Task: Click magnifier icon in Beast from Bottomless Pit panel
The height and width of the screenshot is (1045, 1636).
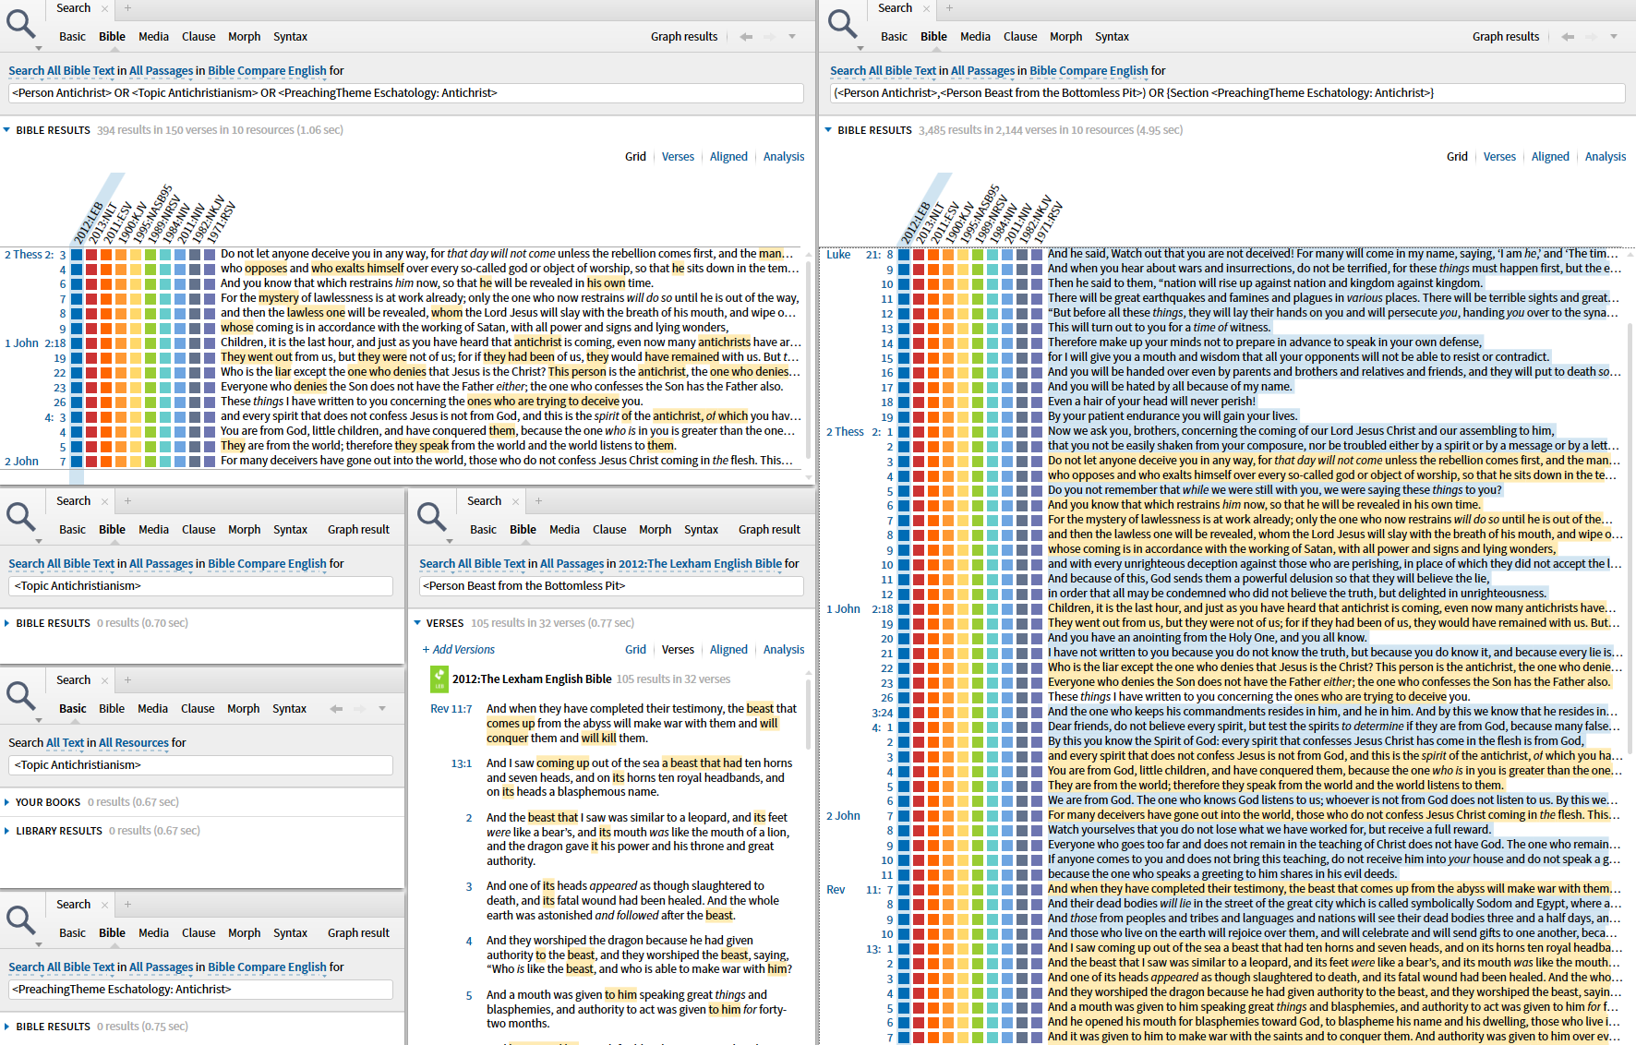Action: [x=431, y=517]
